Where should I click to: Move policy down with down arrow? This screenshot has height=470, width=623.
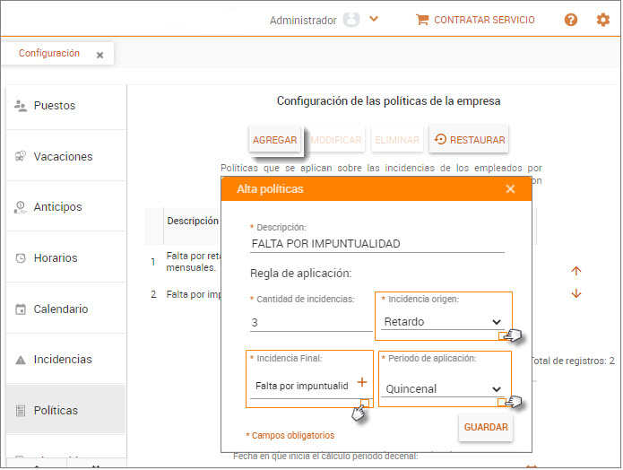[576, 293]
